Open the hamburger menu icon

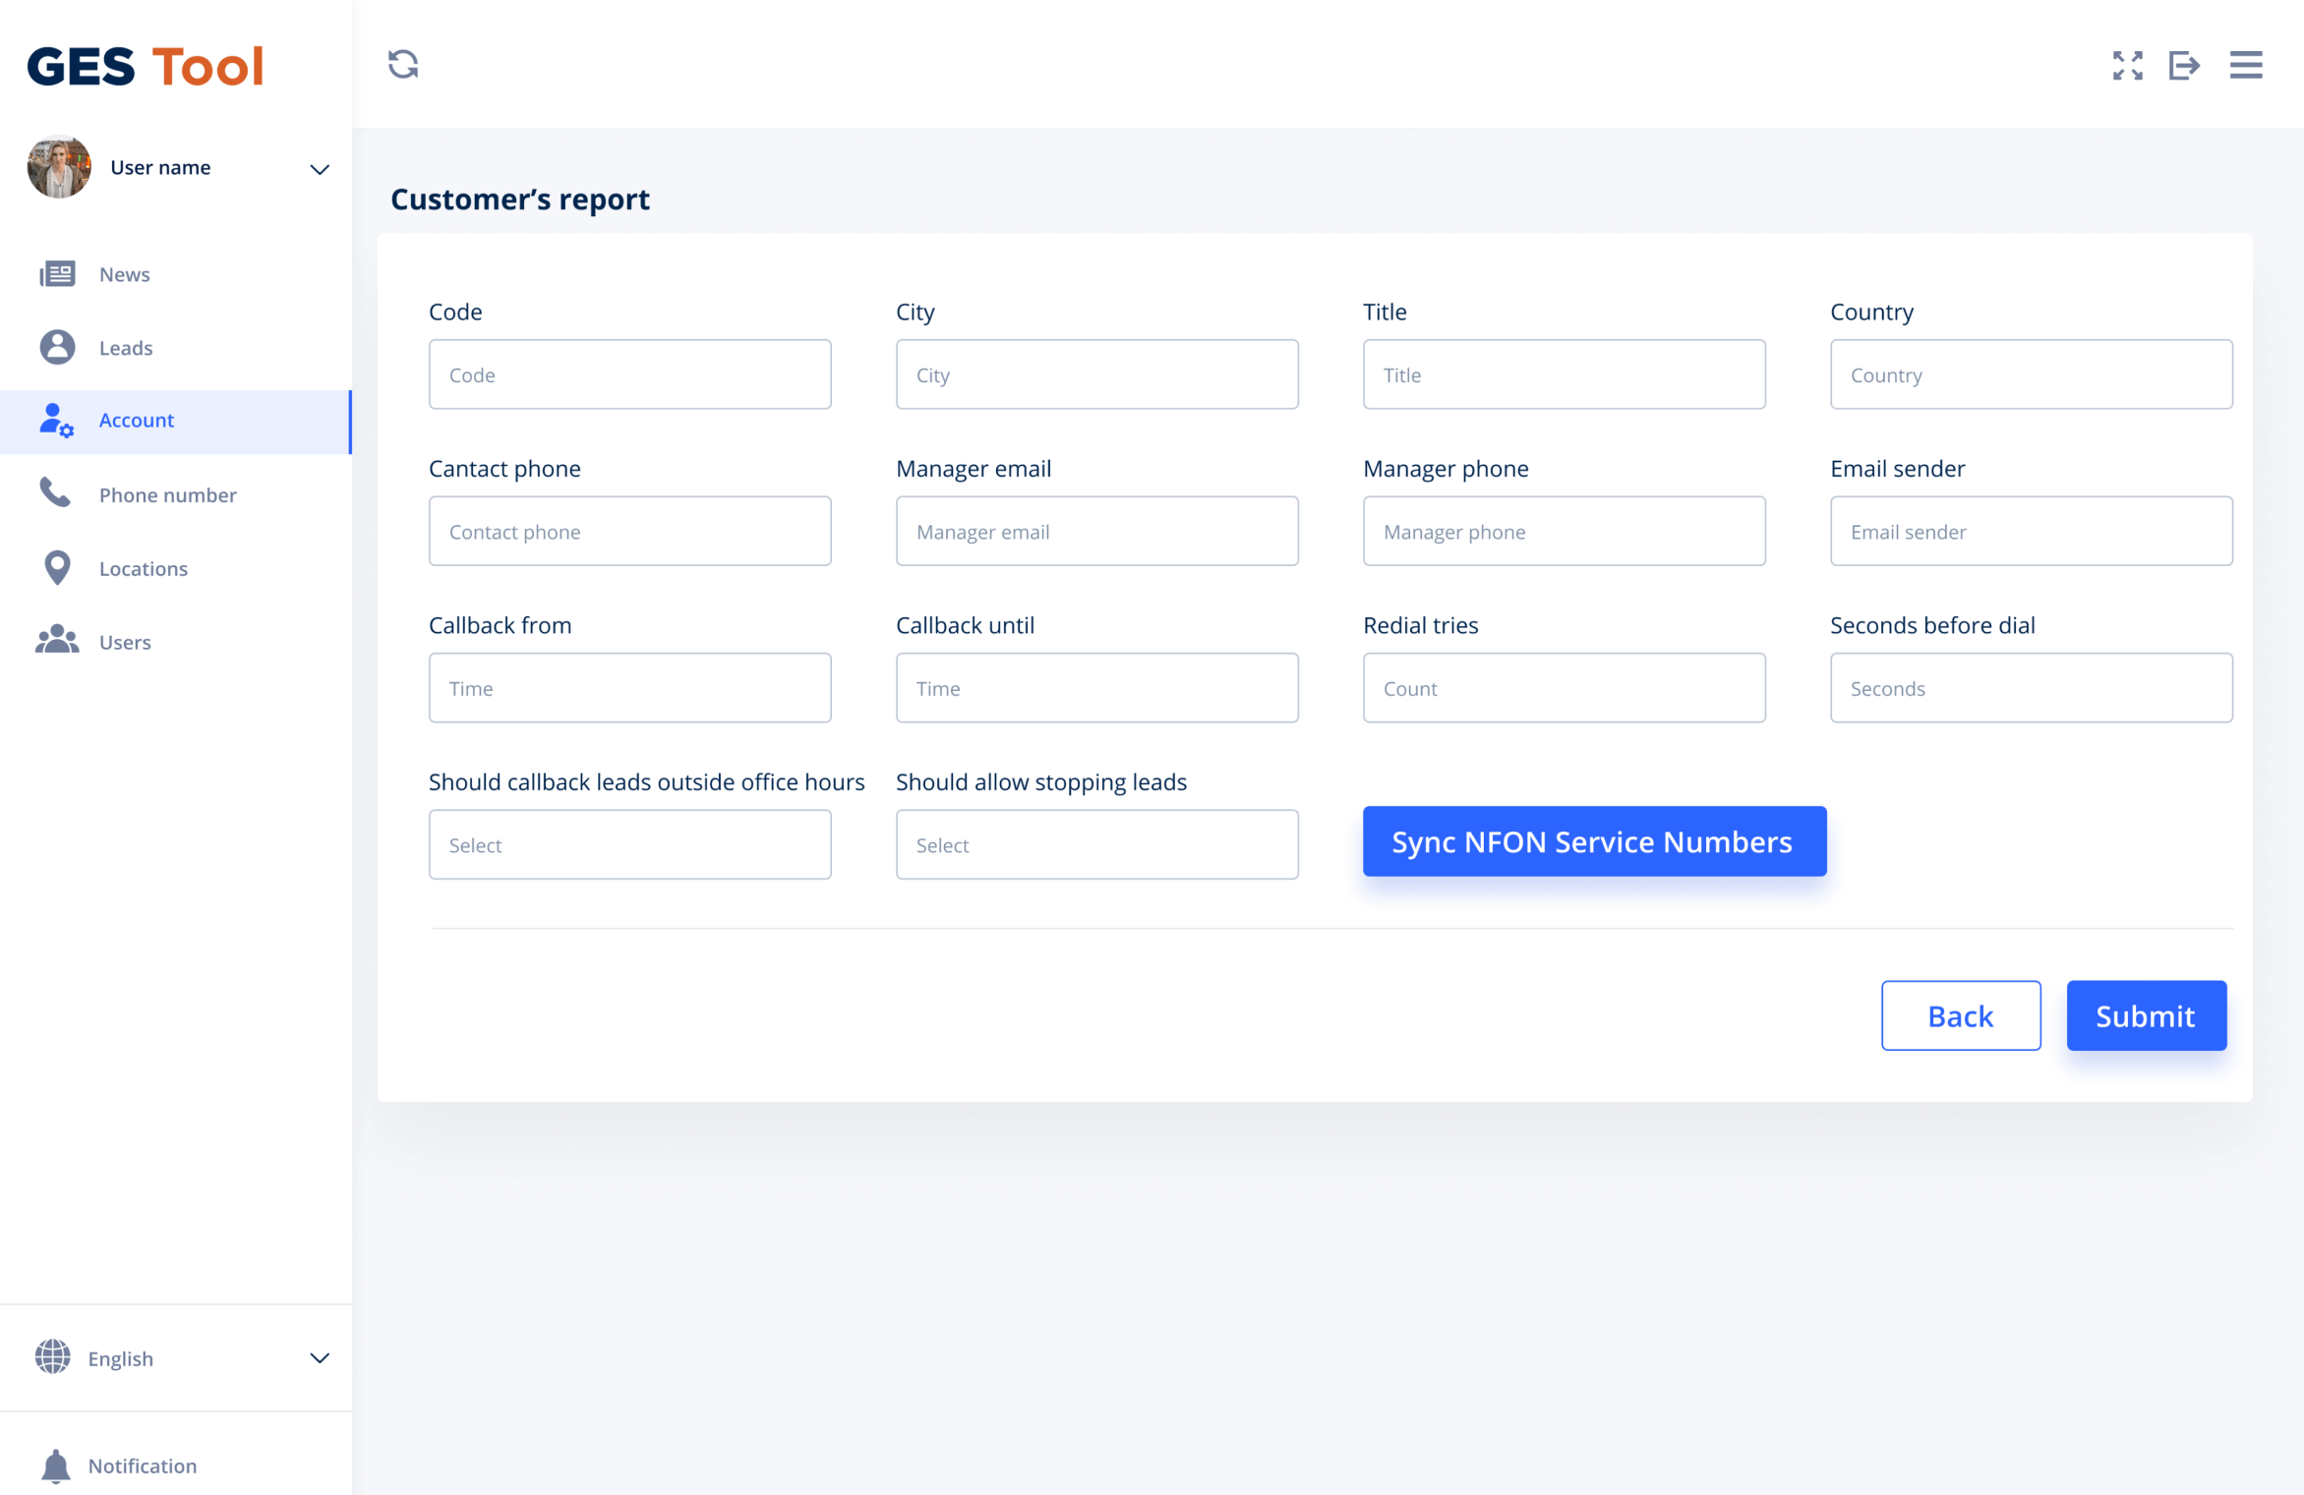coord(2246,65)
